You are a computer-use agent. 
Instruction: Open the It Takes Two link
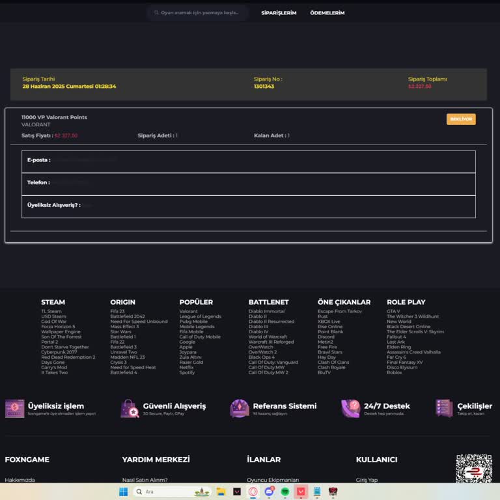click(x=54, y=372)
